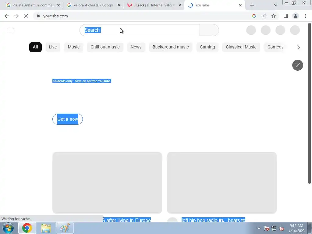The height and width of the screenshot is (234, 312).
Task: Click the 'Get it now' button
Action: (x=68, y=119)
